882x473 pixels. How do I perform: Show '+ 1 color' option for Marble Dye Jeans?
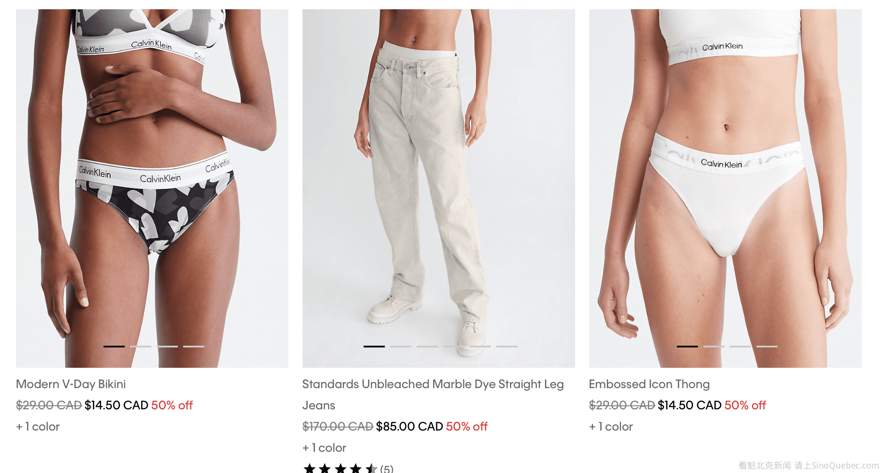tap(325, 448)
